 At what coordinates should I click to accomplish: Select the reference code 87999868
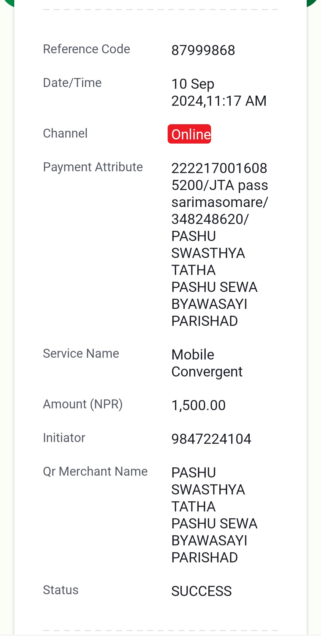click(203, 50)
